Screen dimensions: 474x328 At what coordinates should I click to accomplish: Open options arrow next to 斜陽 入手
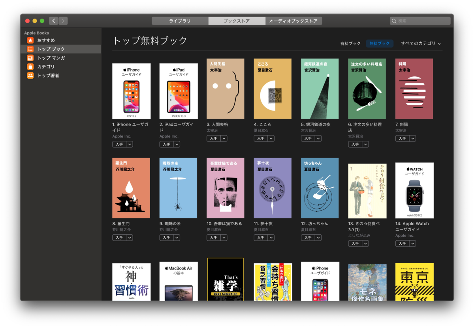coord(413,138)
